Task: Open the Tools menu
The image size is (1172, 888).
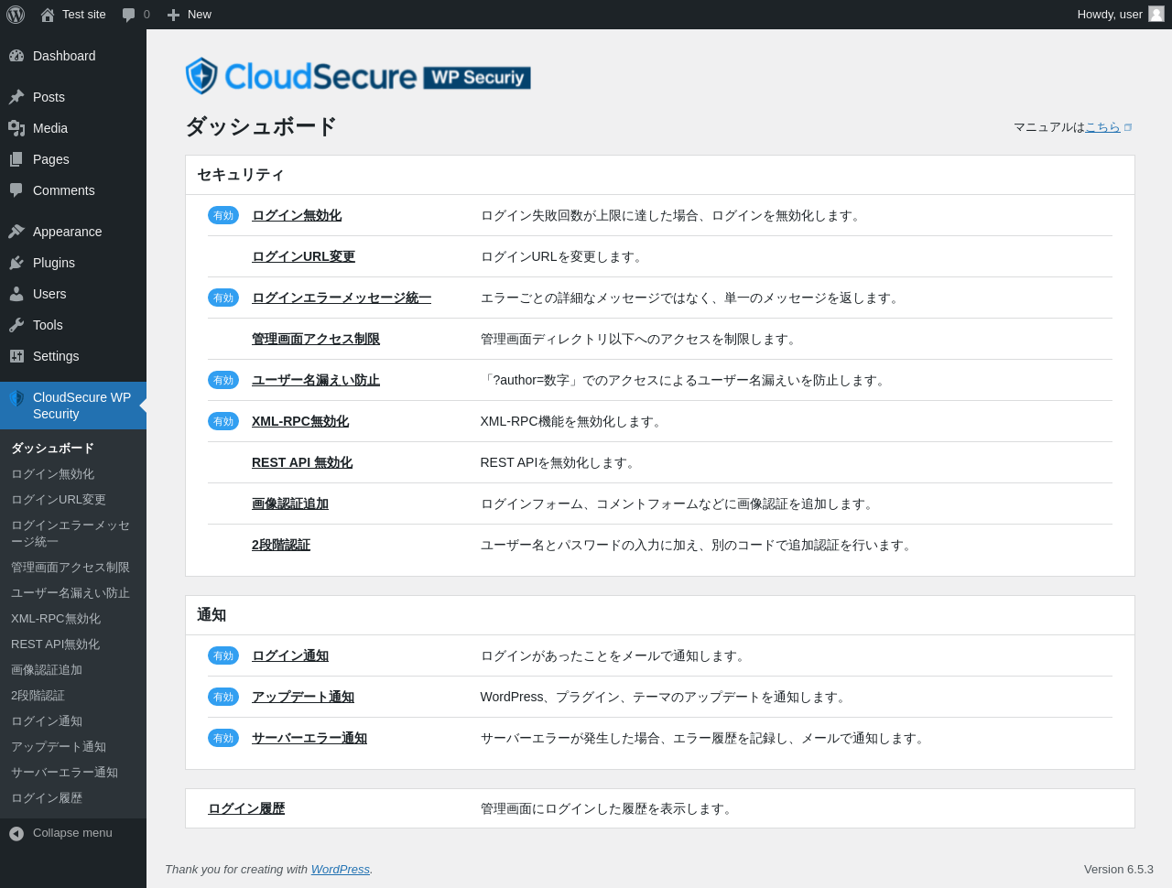Action: pyautogui.click(x=73, y=325)
